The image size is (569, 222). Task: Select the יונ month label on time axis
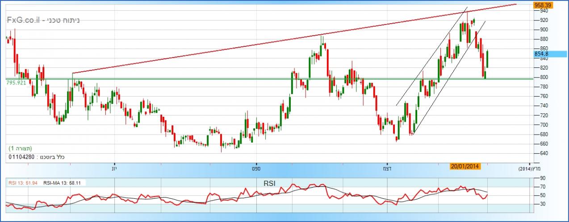point(114,169)
